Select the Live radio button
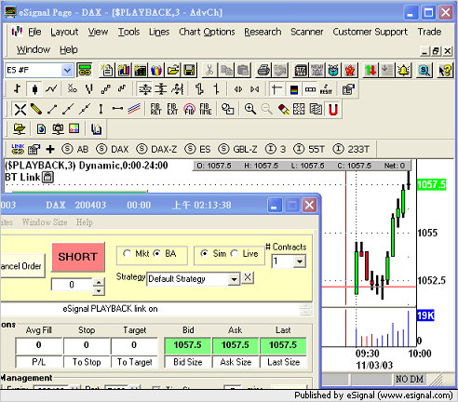Image resolution: width=458 pixels, height=402 pixels. [x=235, y=254]
